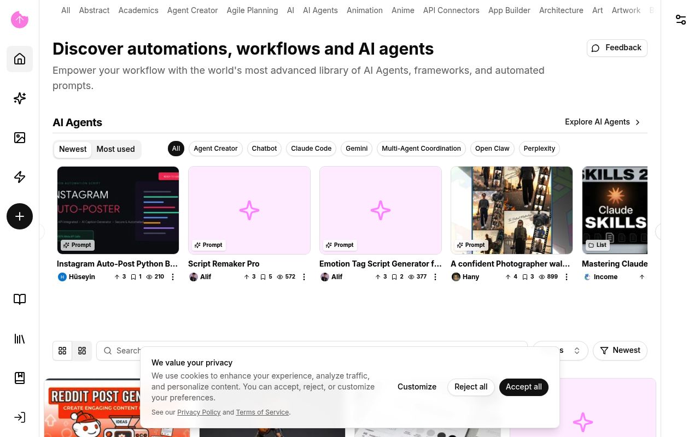Select the All agents filter chip
This screenshot has width=700, height=437.
coord(176,149)
